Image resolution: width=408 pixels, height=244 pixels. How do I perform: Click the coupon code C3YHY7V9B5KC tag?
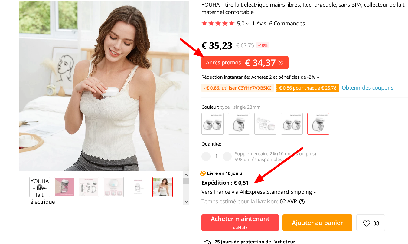point(237,88)
